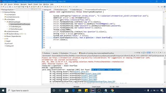Collapse the src/test/java folder
The image size is (166, 93).
click(3, 19)
